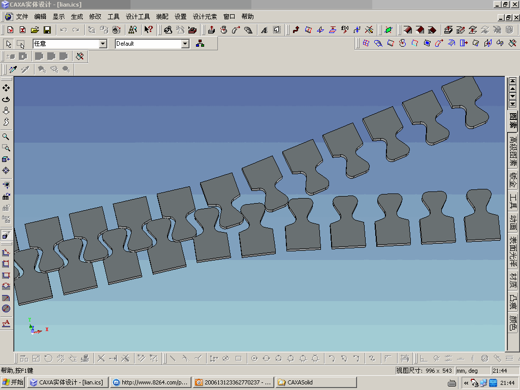Open the Default configuration dropdown
520x390 pixels.
185,44
